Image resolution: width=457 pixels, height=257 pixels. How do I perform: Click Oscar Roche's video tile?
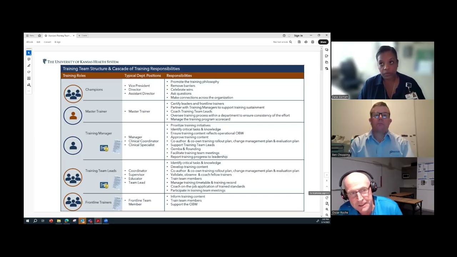point(383,186)
